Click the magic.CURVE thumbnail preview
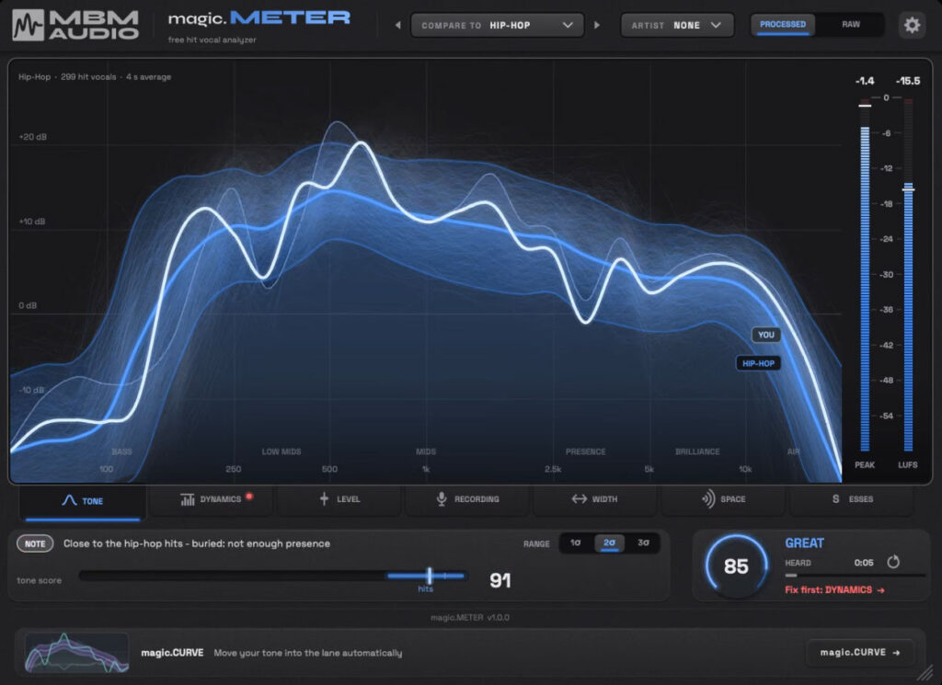The width and height of the screenshot is (942, 685). (76, 653)
